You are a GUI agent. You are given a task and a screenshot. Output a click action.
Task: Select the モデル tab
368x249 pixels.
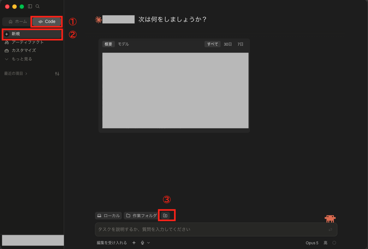(x=123, y=44)
